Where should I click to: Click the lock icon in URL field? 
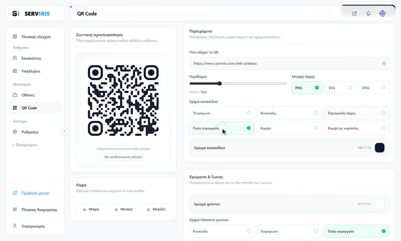pyautogui.click(x=384, y=63)
